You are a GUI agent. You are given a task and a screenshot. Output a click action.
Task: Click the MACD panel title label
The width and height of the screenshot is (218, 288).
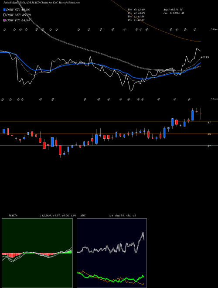(13, 216)
